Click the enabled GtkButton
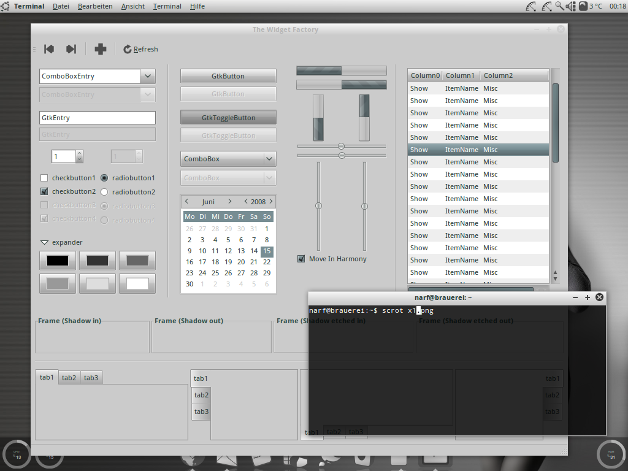This screenshot has width=628, height=471. click(x=228, y=76)
